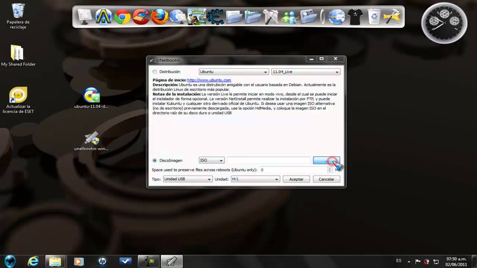Open the HP taskbar icon
Screen dimensions: 477x268
point(102,261)
